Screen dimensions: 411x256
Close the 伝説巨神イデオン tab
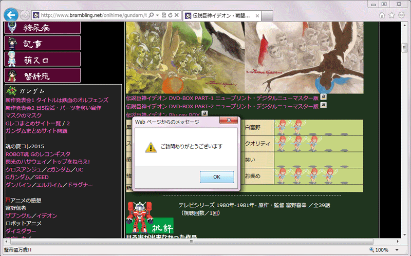tap(257, 16)
